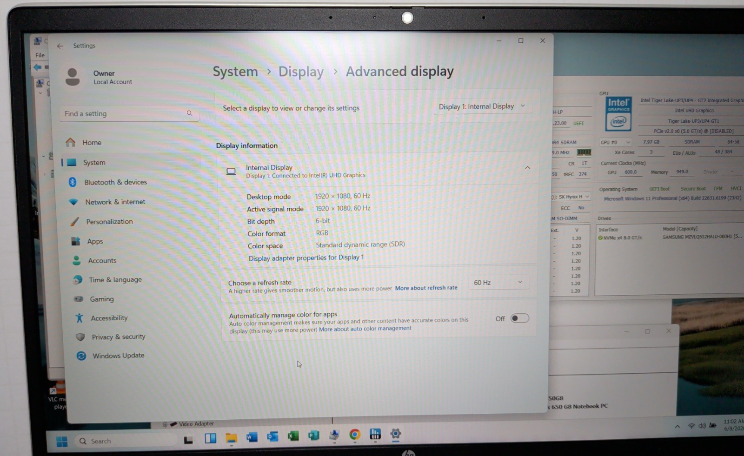Show hidden system tray icons chevron
This screenshot has width=744, height=456.
point(678,426)
